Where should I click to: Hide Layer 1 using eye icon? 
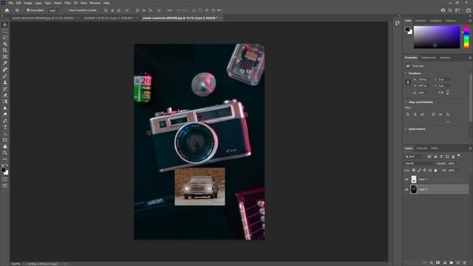[406, 180]
